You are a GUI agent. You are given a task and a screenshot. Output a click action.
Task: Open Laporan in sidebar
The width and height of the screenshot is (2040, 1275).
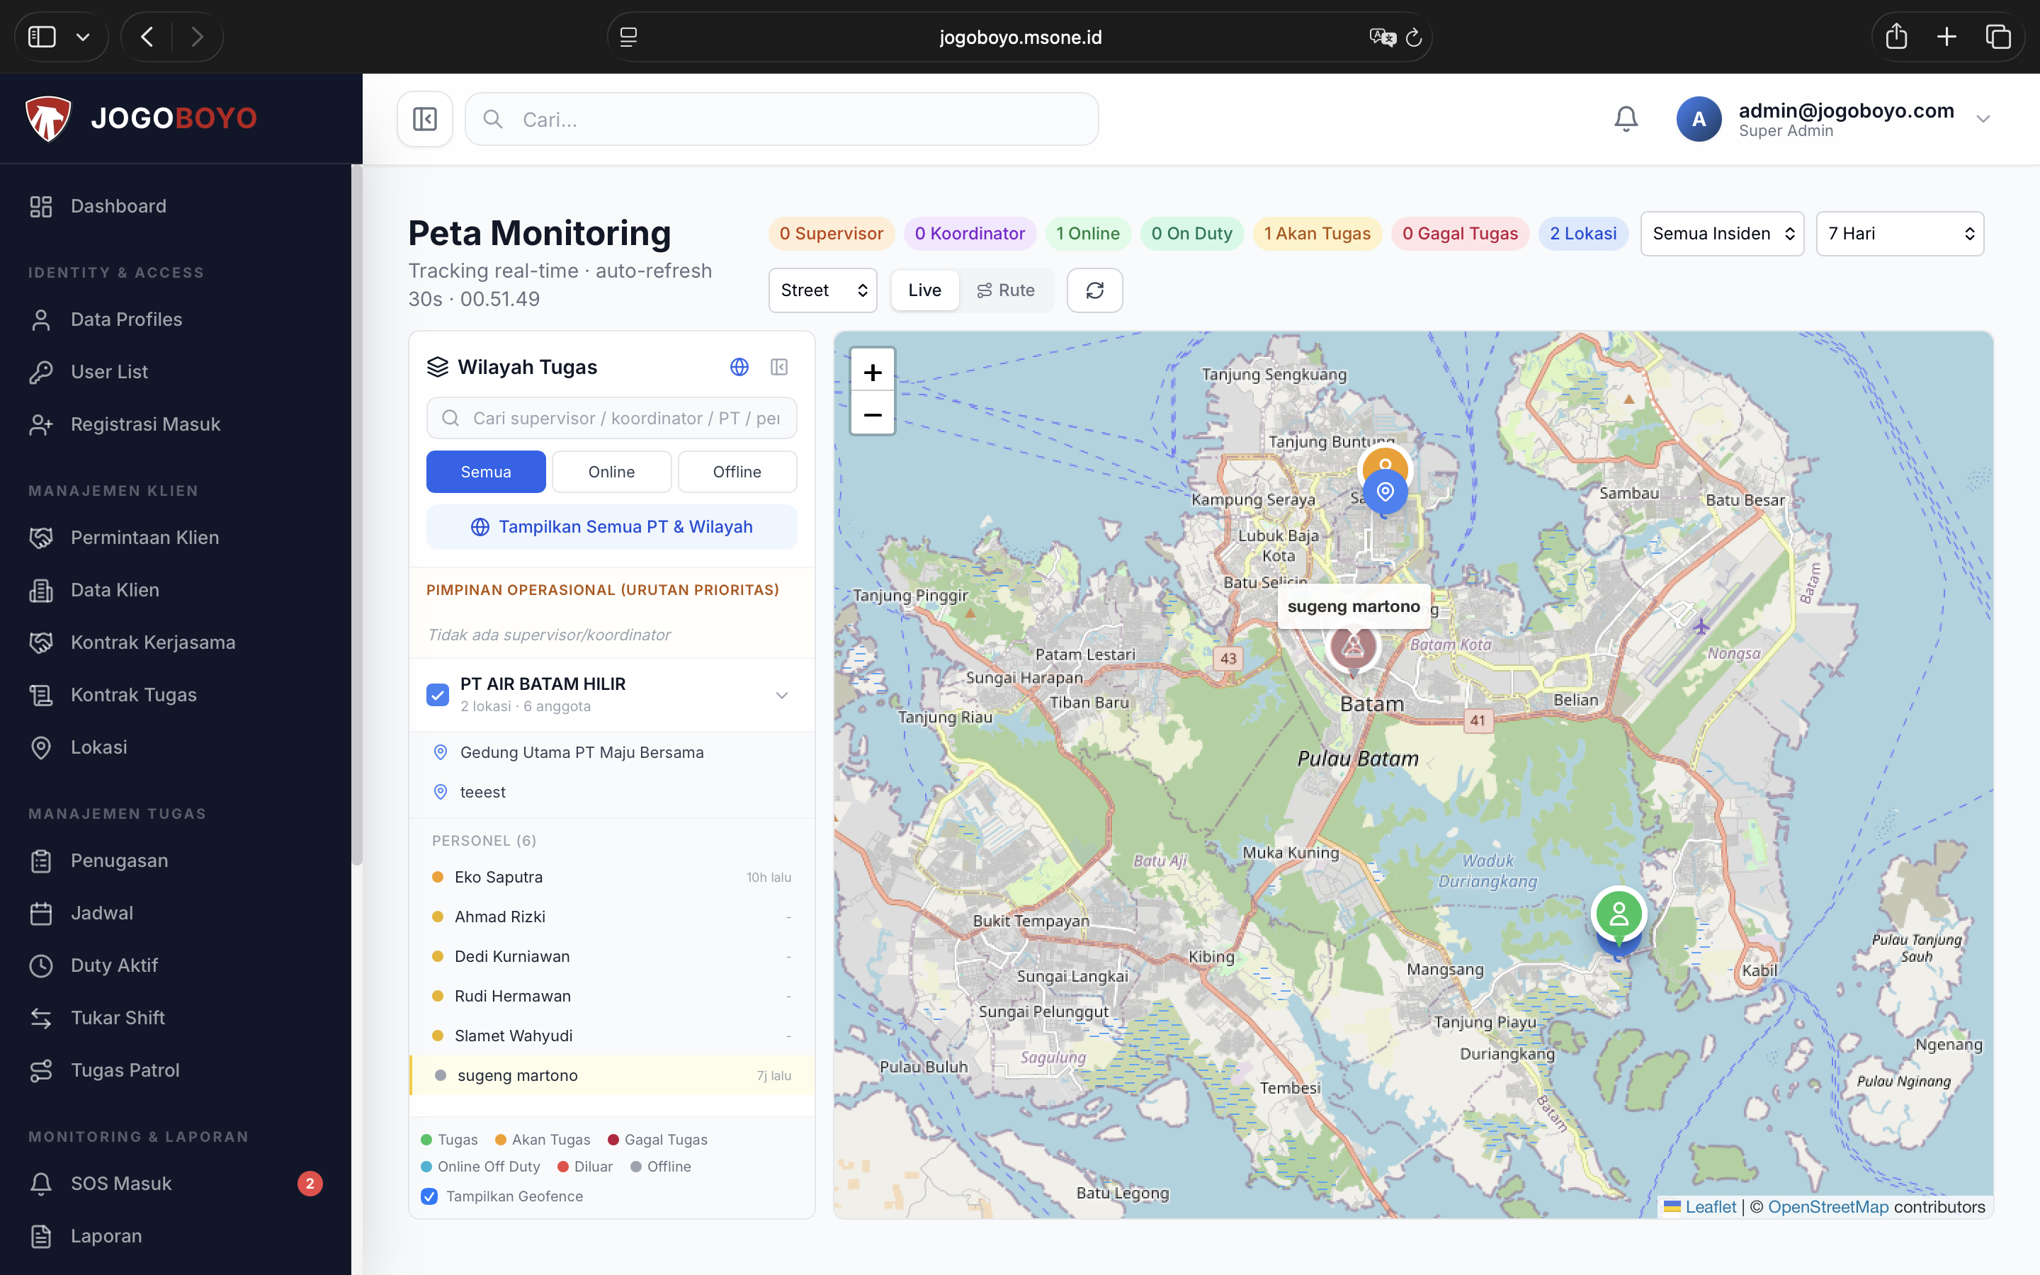click(176, 1236)
